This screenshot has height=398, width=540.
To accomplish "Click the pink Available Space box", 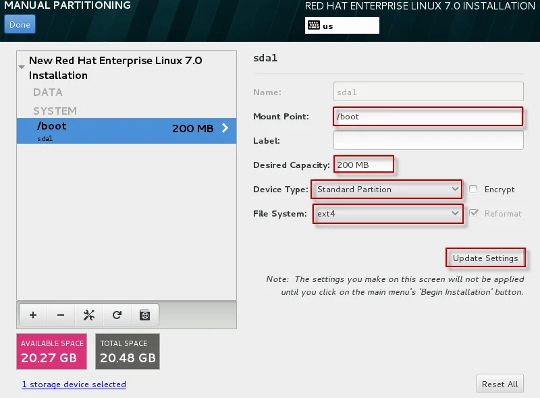I will pos(52,351).
